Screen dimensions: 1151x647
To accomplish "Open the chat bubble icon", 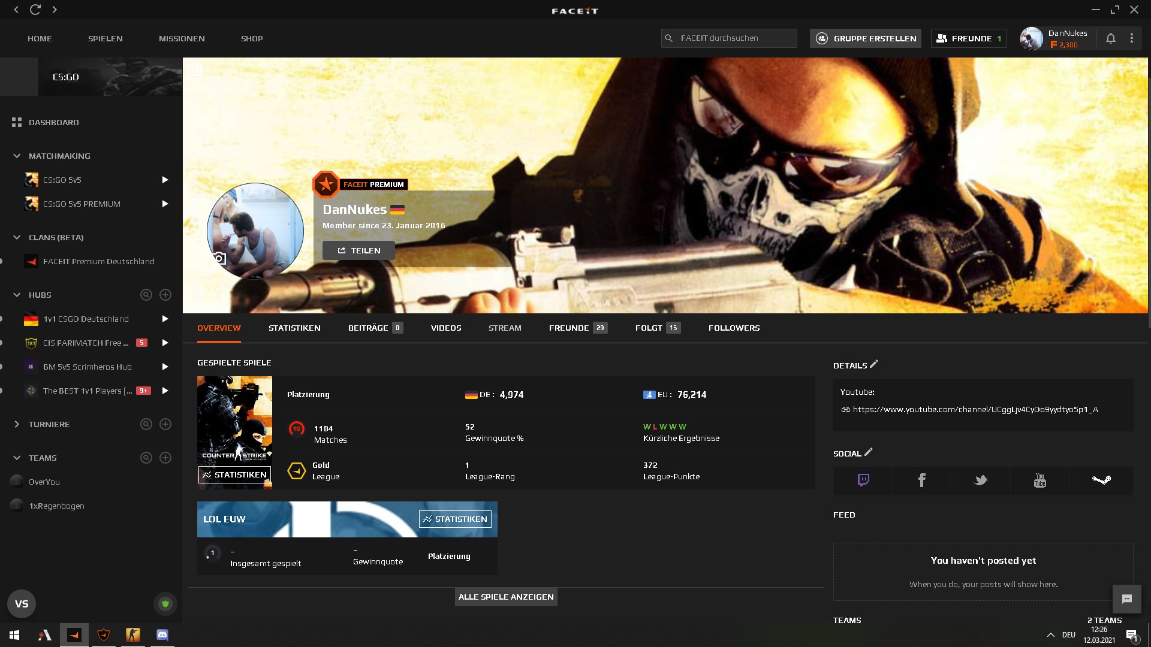I will [1126, 598].
